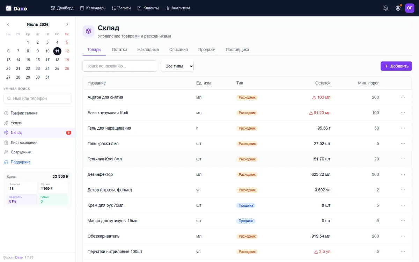Switch to the Поставщики tab

tap(237, 50)
